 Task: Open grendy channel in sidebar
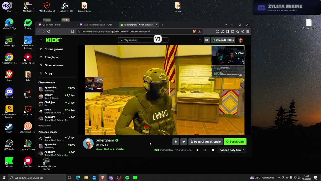pos(57,96)
